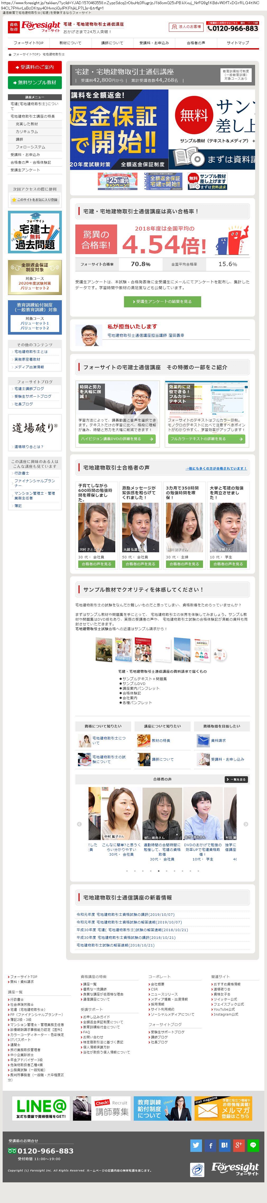Click the Foresight logo in the header
Screen dimensions: 267x1203
pyautogui.click(x=40, y=27)
